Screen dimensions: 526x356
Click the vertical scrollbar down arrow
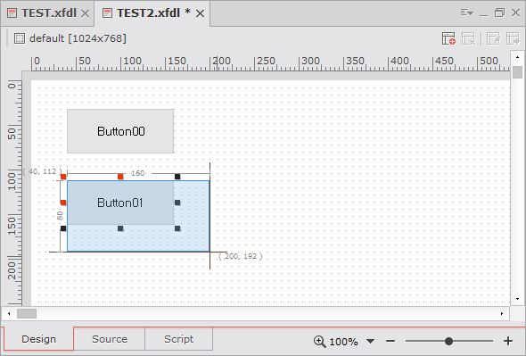[x=518, y=299]
